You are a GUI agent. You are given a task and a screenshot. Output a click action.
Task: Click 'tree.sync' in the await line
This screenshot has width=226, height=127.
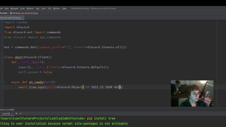pos(37,87)
